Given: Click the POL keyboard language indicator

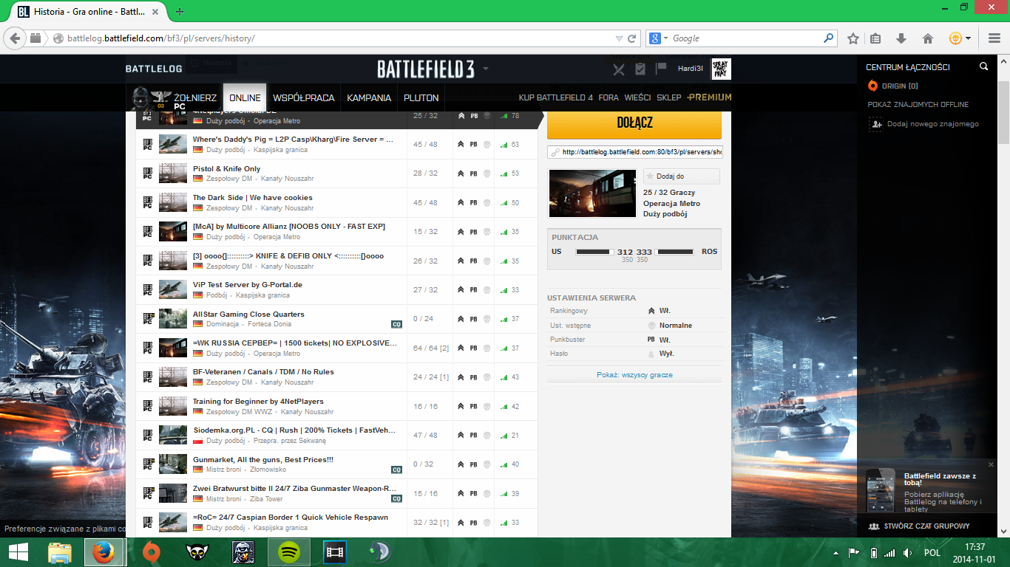Looking at the screenshot, I should pos(932,552).
